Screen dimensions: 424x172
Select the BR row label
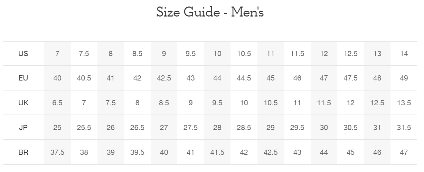tap(23, 152)
